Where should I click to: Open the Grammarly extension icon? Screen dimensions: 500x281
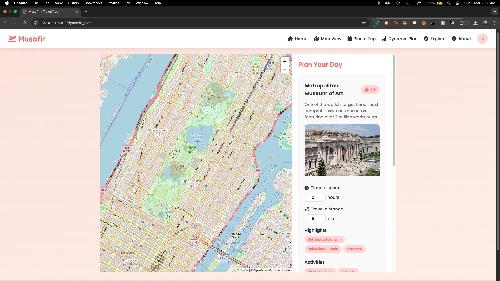pyautogui.click(x=377, y=23)
